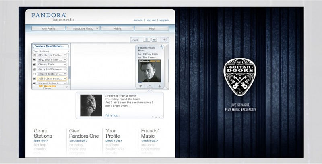Image resolution: width=322 pixels, height=164 pixels.
Task: Open the Hey, Soul Sister station dropdown arrow
Action: 65,60
